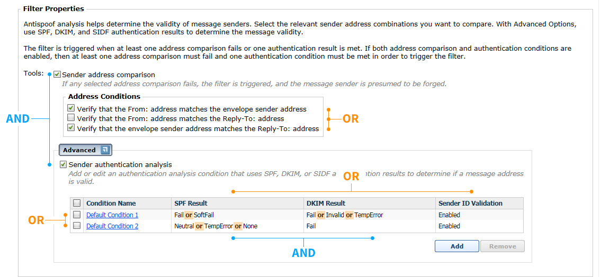
Task: Click the 'Neutral or TempError or None' cell
Action: point(216,226)
